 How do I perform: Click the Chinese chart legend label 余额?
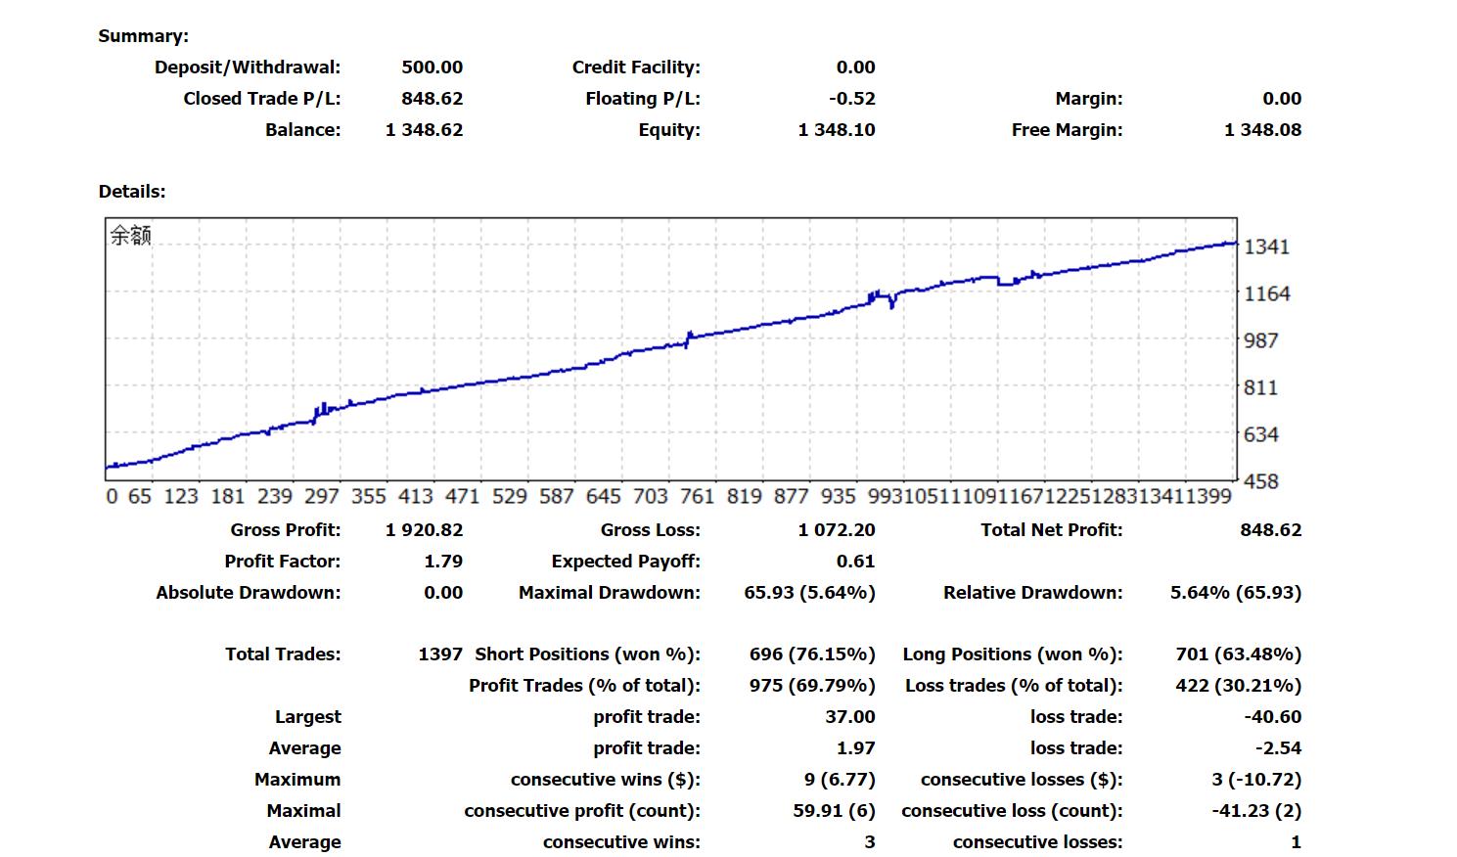[130, 235]
